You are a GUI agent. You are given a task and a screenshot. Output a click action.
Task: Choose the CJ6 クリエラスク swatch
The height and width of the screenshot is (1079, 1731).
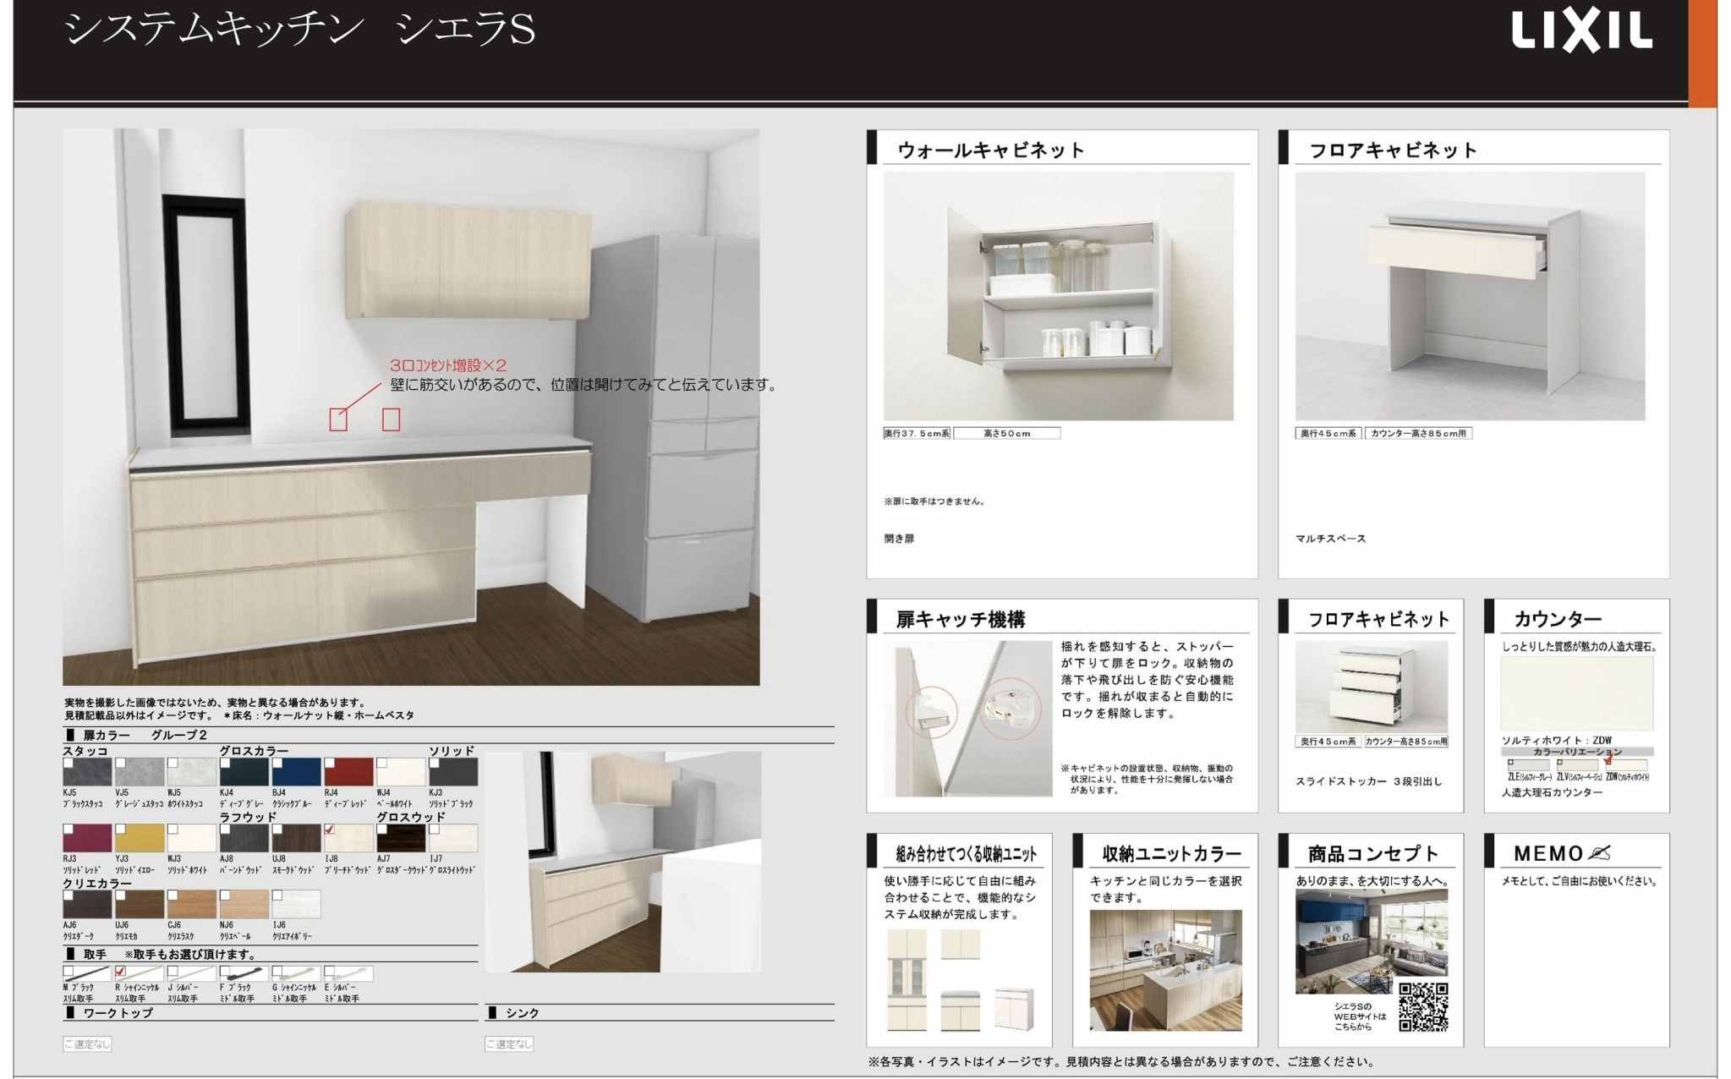point(192,904)
